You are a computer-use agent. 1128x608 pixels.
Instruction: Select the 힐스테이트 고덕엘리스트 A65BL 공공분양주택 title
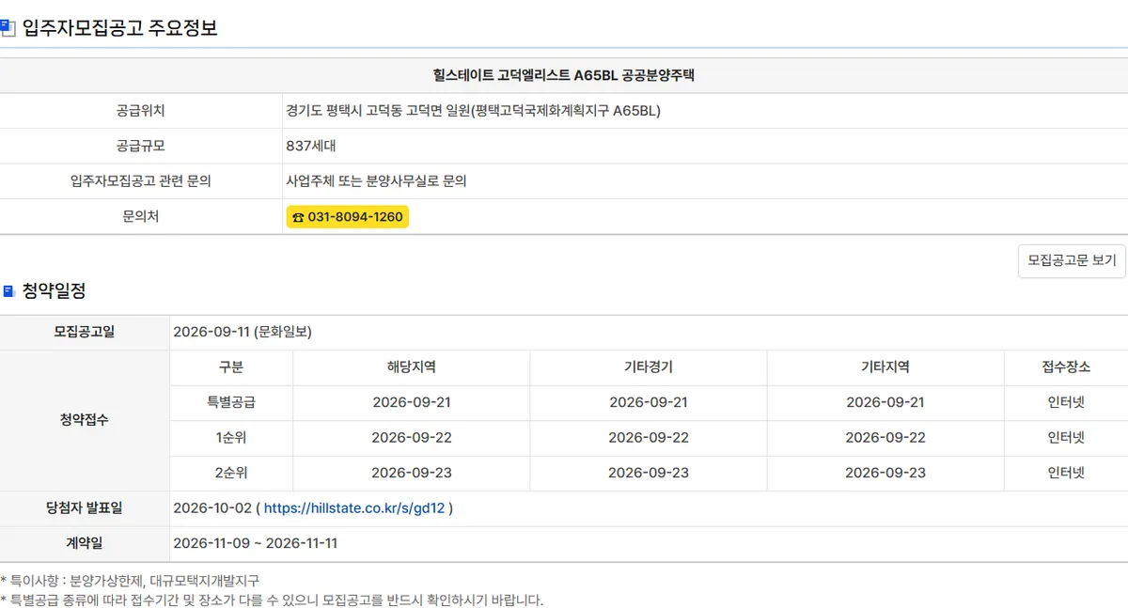[564, 75]
